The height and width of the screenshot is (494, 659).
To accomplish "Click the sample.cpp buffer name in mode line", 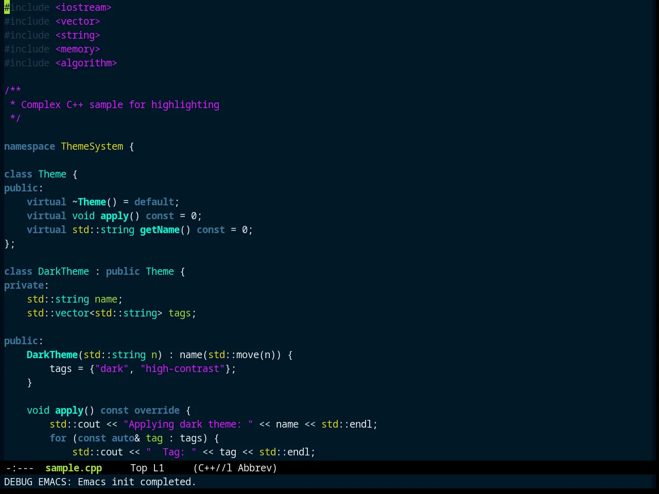I will [74, 468].
